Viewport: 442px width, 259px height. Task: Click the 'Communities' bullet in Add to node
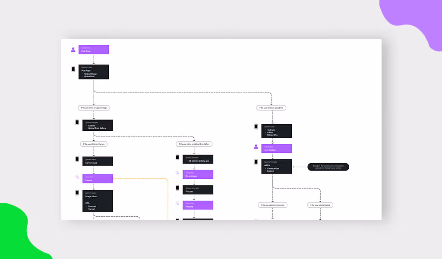click(273, 168)
